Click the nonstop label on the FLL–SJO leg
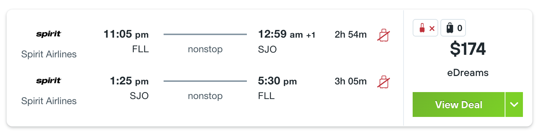The width and height of the screenshot is (539, 133). click(x=205, y=49)
